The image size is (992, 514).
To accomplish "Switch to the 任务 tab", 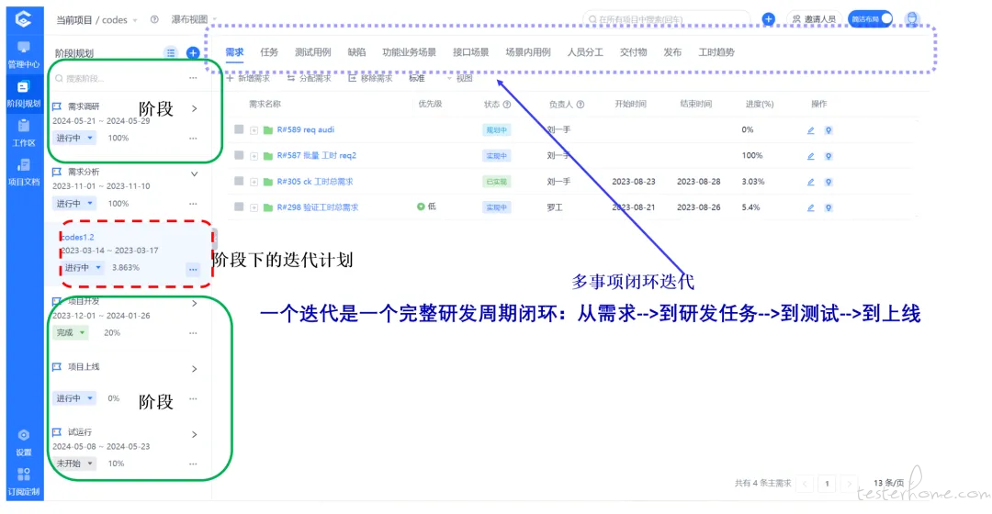I will coord(269,52).
